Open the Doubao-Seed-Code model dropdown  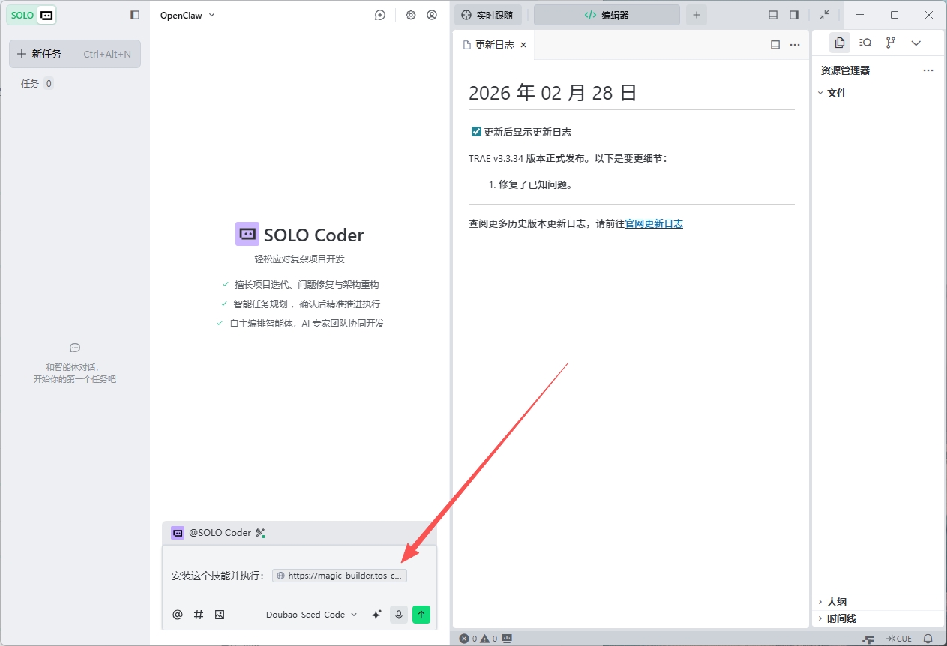pyautogui.click(x=311, y=615)
